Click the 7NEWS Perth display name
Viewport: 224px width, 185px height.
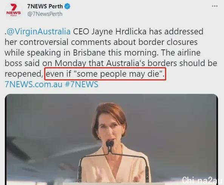click(x=45, y=6)
